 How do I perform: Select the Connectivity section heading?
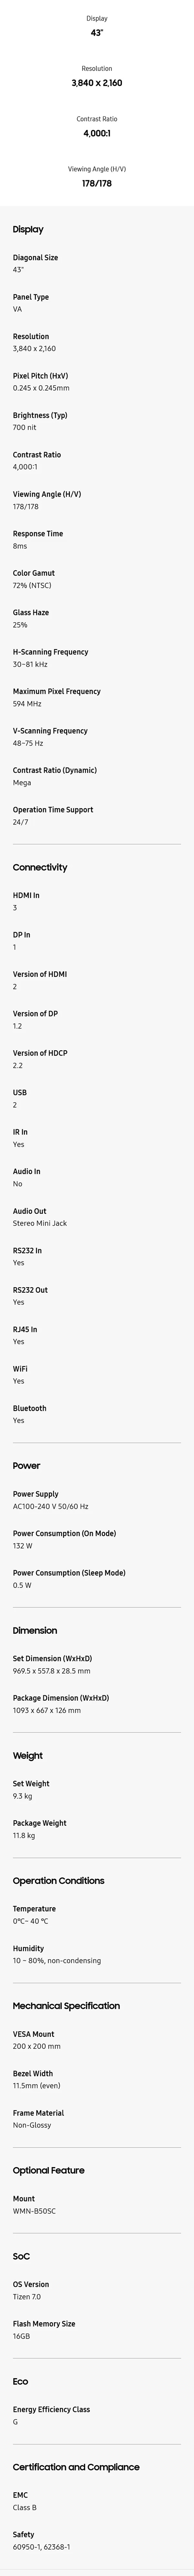point(40,867)
